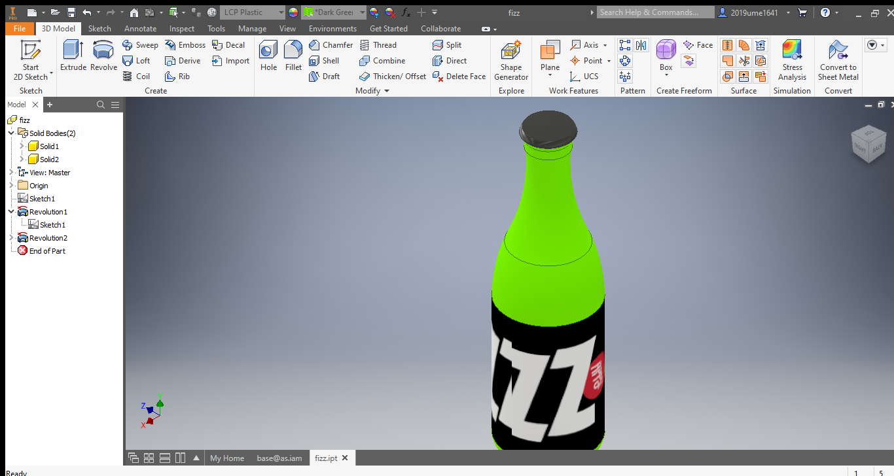
Task: Open the Sketch ribbon tab
Action: point(99,29)
